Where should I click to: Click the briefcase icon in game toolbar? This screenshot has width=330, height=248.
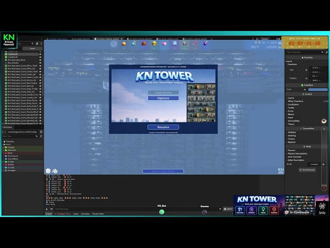[x=144, y=43]
